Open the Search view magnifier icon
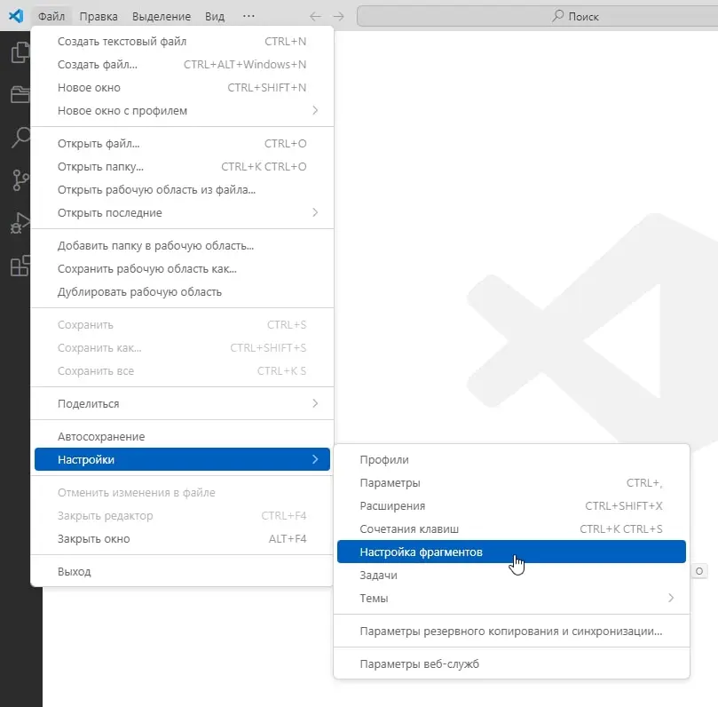Image resolution: width=718 pixels, height=707 pixels. [x=20, y=137]
